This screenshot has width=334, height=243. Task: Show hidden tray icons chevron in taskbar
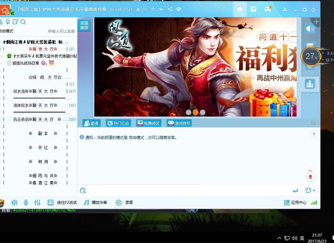(279, 238)
